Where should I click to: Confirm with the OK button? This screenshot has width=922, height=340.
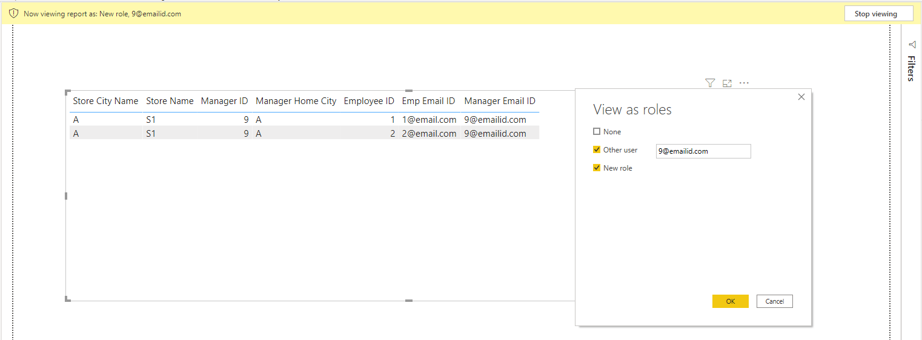tap(731, 301)
